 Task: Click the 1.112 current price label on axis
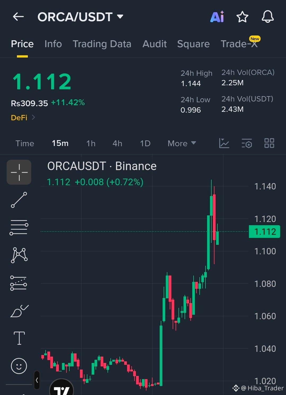pos(265,232)
